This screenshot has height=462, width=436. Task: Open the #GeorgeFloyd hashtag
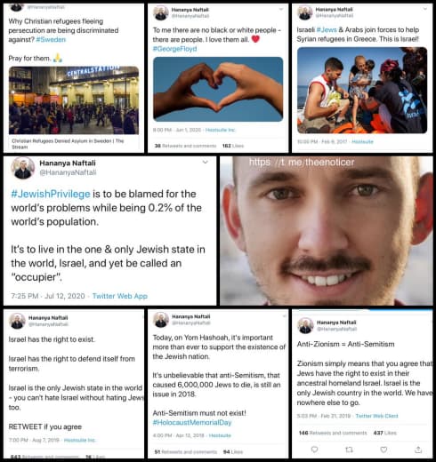point(174,49)
